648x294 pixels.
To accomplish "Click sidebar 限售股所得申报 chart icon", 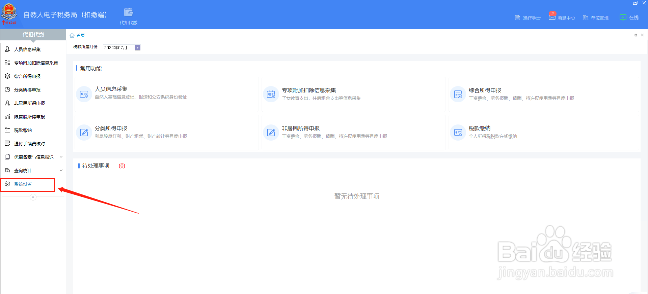I will (x=7, y=117).
